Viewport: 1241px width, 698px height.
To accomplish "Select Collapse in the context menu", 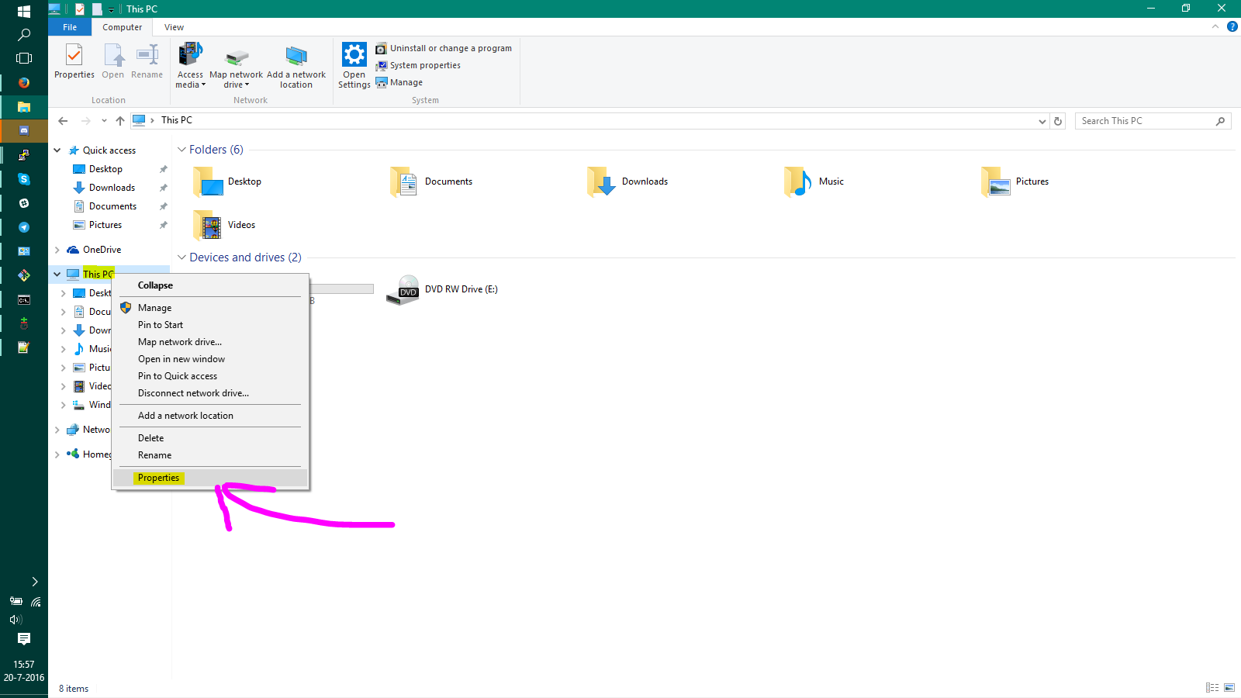I will click(x=210, y=285).
